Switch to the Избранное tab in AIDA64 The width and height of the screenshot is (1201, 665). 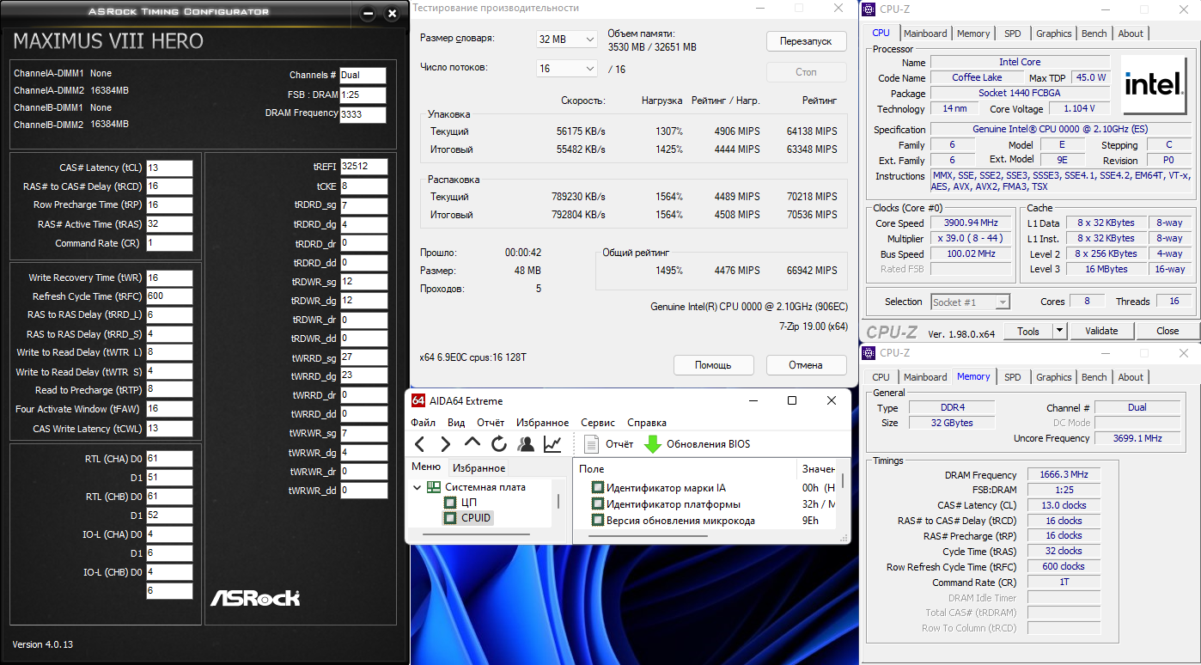[x=479, y=468]
